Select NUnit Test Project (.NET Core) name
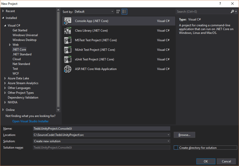 click(95, 50)
